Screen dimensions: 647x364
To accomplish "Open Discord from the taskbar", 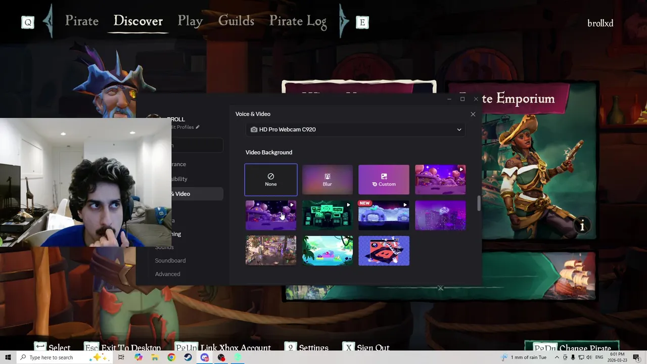I will click(x=204, y=357).
